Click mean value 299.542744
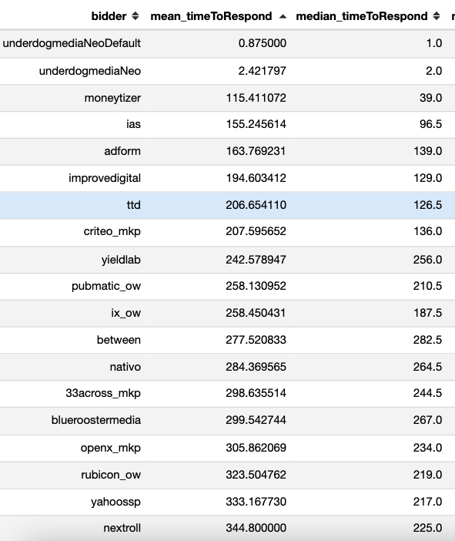The height and width of the screenshot is (541, 455). click(x=256, y=420)
